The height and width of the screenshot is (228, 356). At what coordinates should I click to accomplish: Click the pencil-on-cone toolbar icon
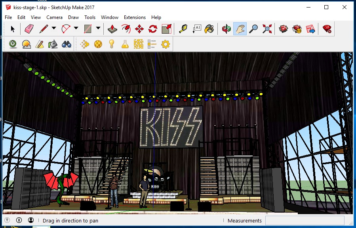[40, 44]
